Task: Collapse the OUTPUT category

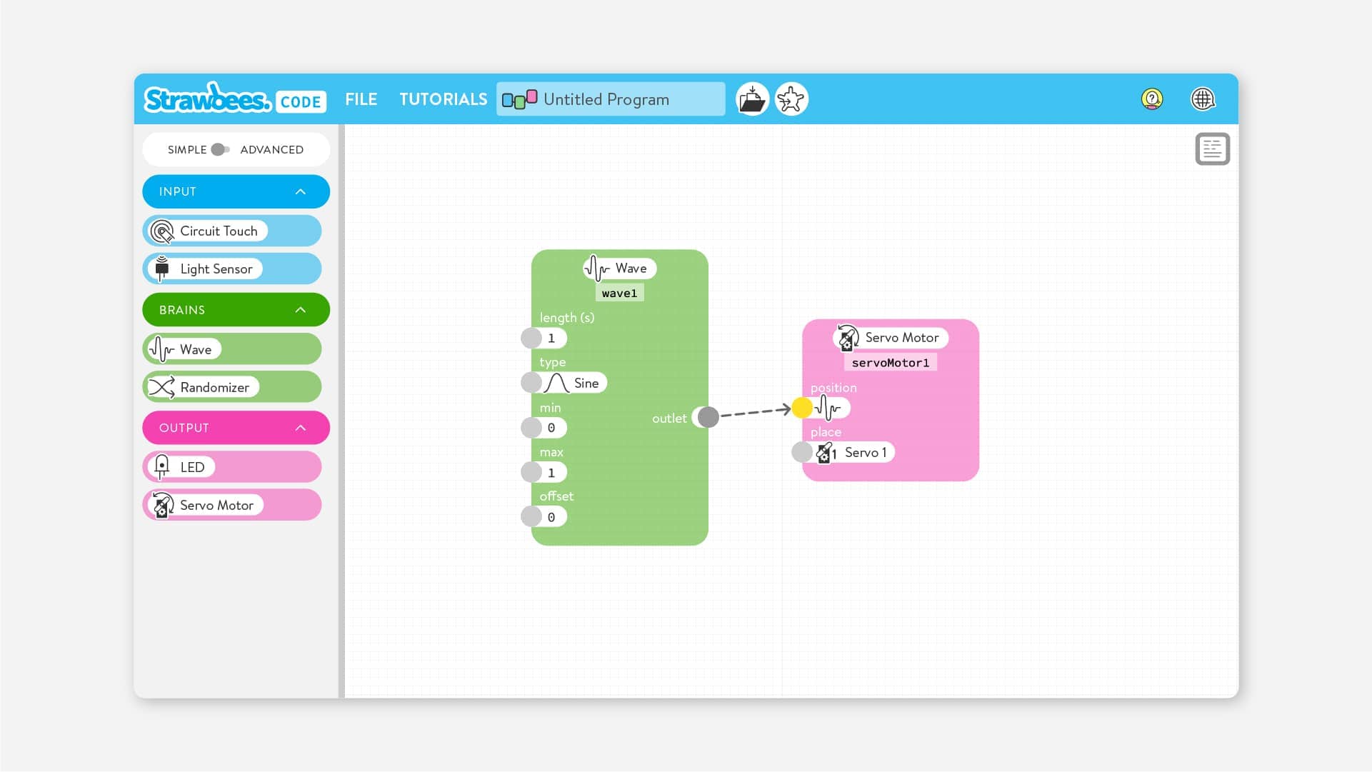Action: pyautogui.click(x=300, y=428)
